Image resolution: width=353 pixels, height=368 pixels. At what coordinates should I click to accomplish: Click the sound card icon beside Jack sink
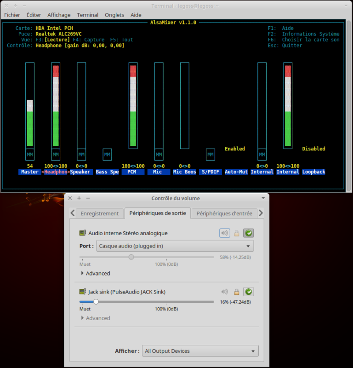click(x=83, y=292)
